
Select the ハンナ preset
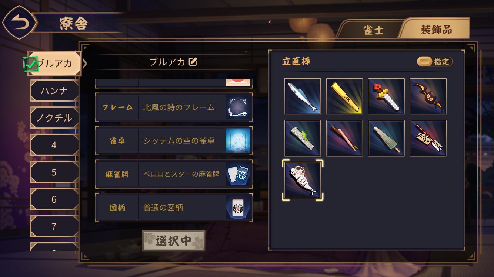click(54, 90)
